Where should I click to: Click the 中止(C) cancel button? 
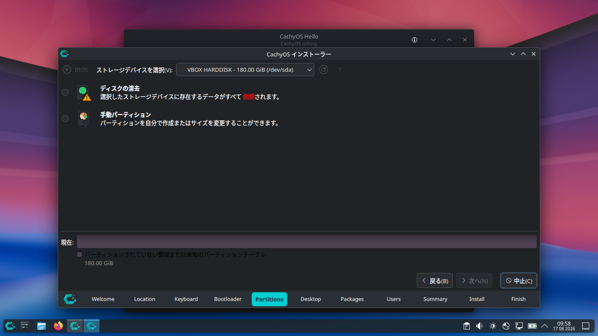[x=519, y=281]
